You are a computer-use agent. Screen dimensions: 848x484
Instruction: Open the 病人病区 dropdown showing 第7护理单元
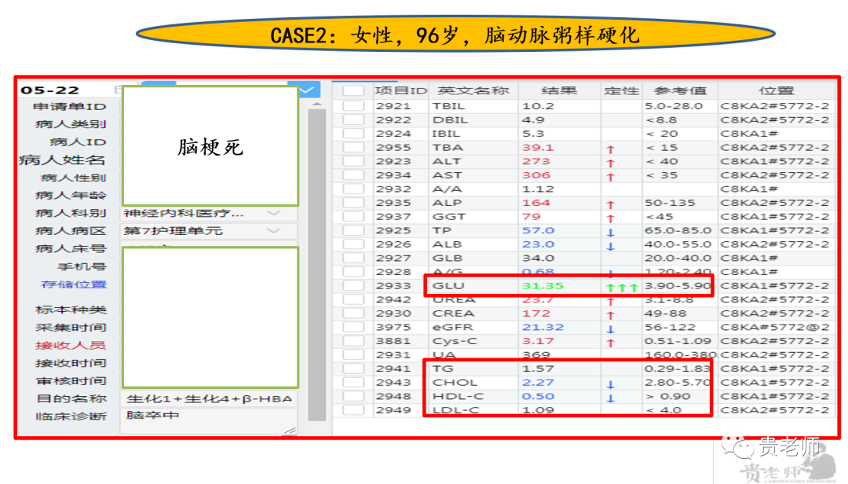pyautogui.click(x=273, y=231)
